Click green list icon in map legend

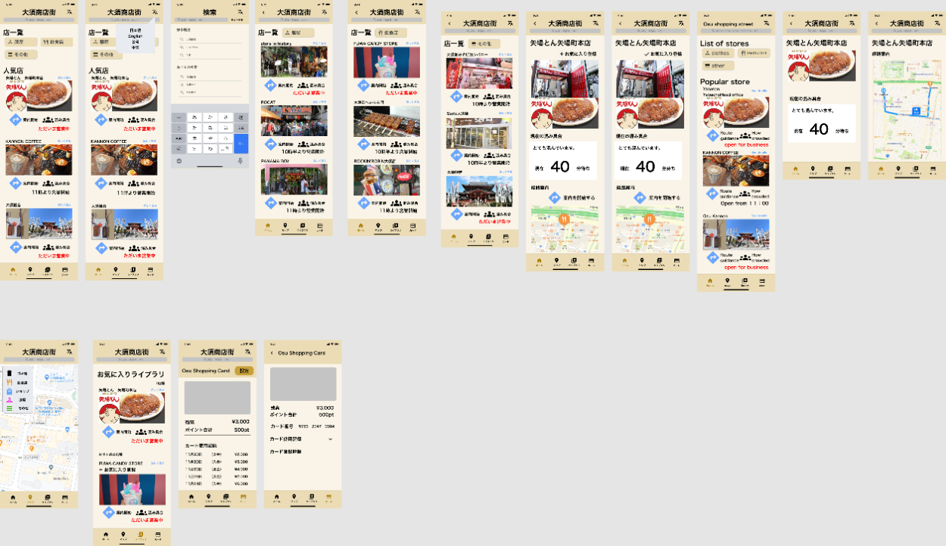[9, 408]
